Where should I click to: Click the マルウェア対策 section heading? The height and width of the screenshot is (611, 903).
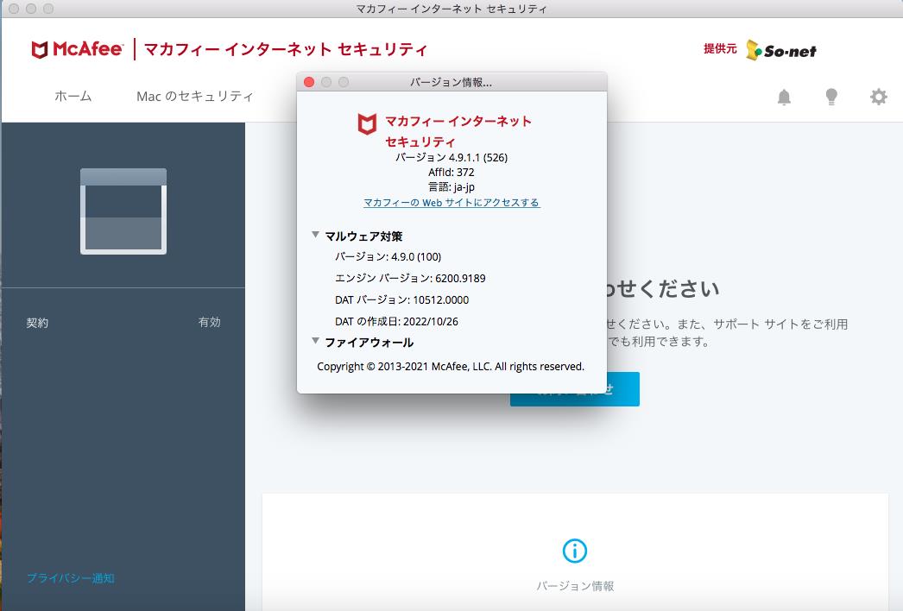click(363, 236)
